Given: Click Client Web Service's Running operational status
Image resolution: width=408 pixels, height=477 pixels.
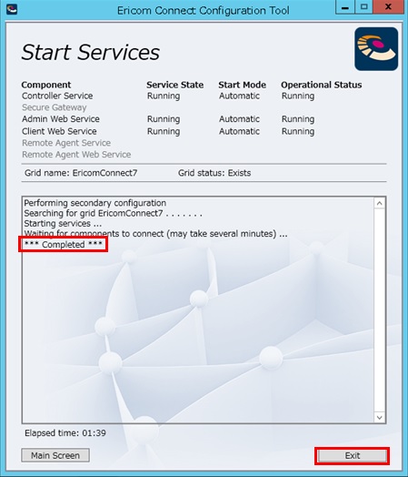Looking at the screenshot, I should click(x=298, y=131).
